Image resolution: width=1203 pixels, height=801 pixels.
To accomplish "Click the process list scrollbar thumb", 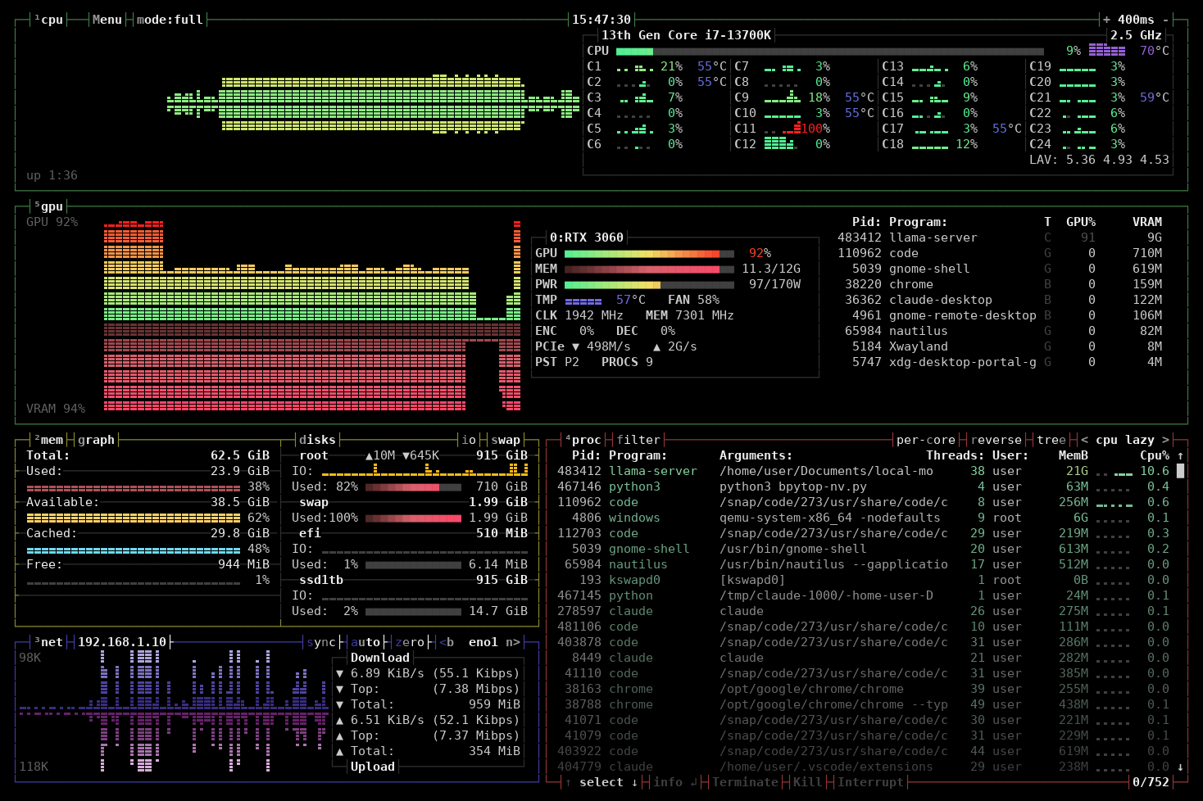I will (1180, 471).
